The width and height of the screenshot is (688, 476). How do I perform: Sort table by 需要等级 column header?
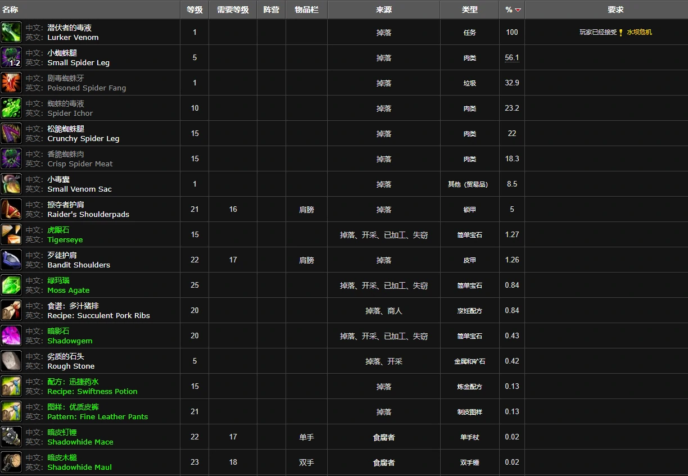(233, 10)
